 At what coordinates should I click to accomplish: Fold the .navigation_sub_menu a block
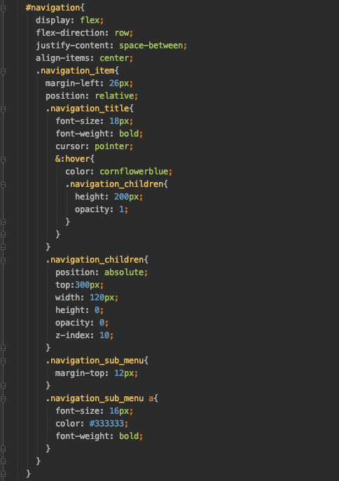(3, 399)
